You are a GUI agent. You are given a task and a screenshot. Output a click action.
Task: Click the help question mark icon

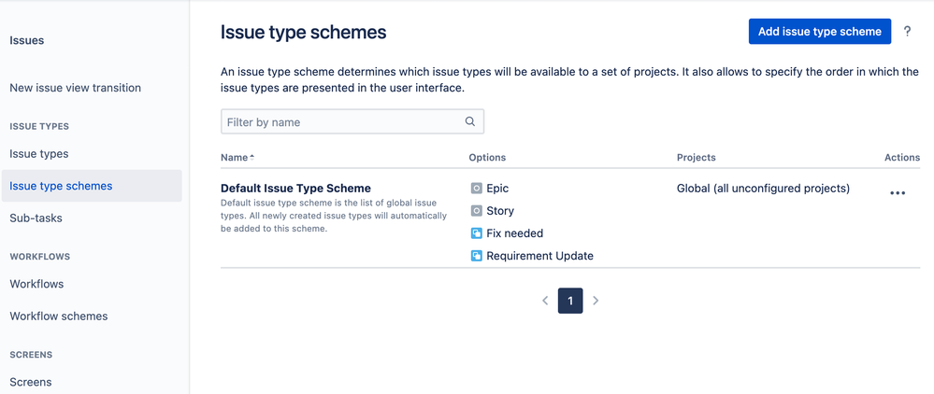(x=907, y=32)
